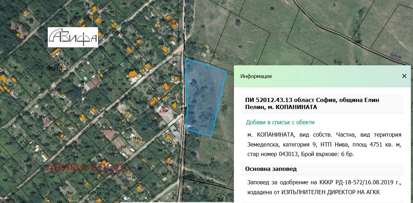Screen dimensions: 413x203
Task: Click the circled 44 district label
Action: click(x=221, y=199)
